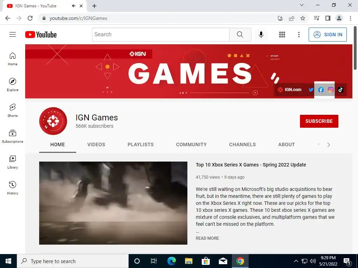Click the browser back arrow
358x268 pixels.
[8, 18]
